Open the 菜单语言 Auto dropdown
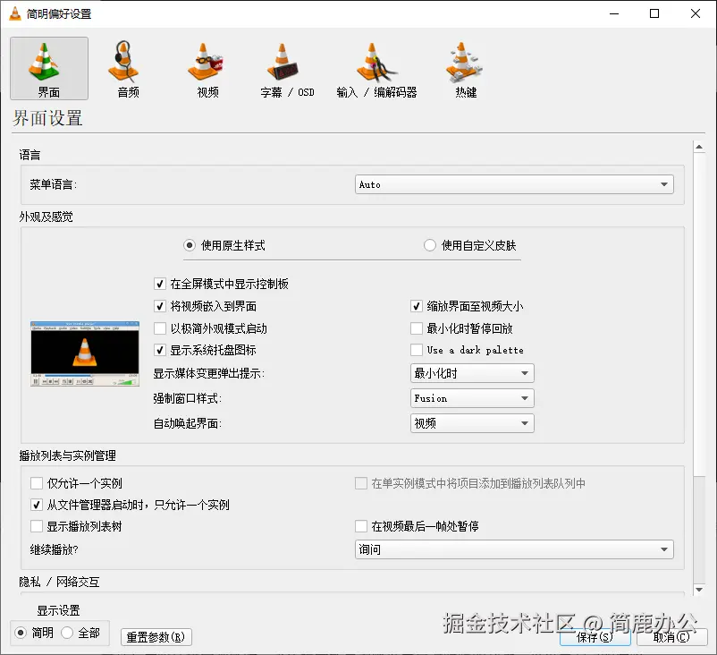Image resolution: width=717 pixels, height=655 pixels. click(514, 184)
